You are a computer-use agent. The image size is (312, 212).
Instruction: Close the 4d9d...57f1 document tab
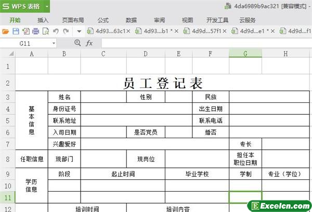[x=225, y=31]
